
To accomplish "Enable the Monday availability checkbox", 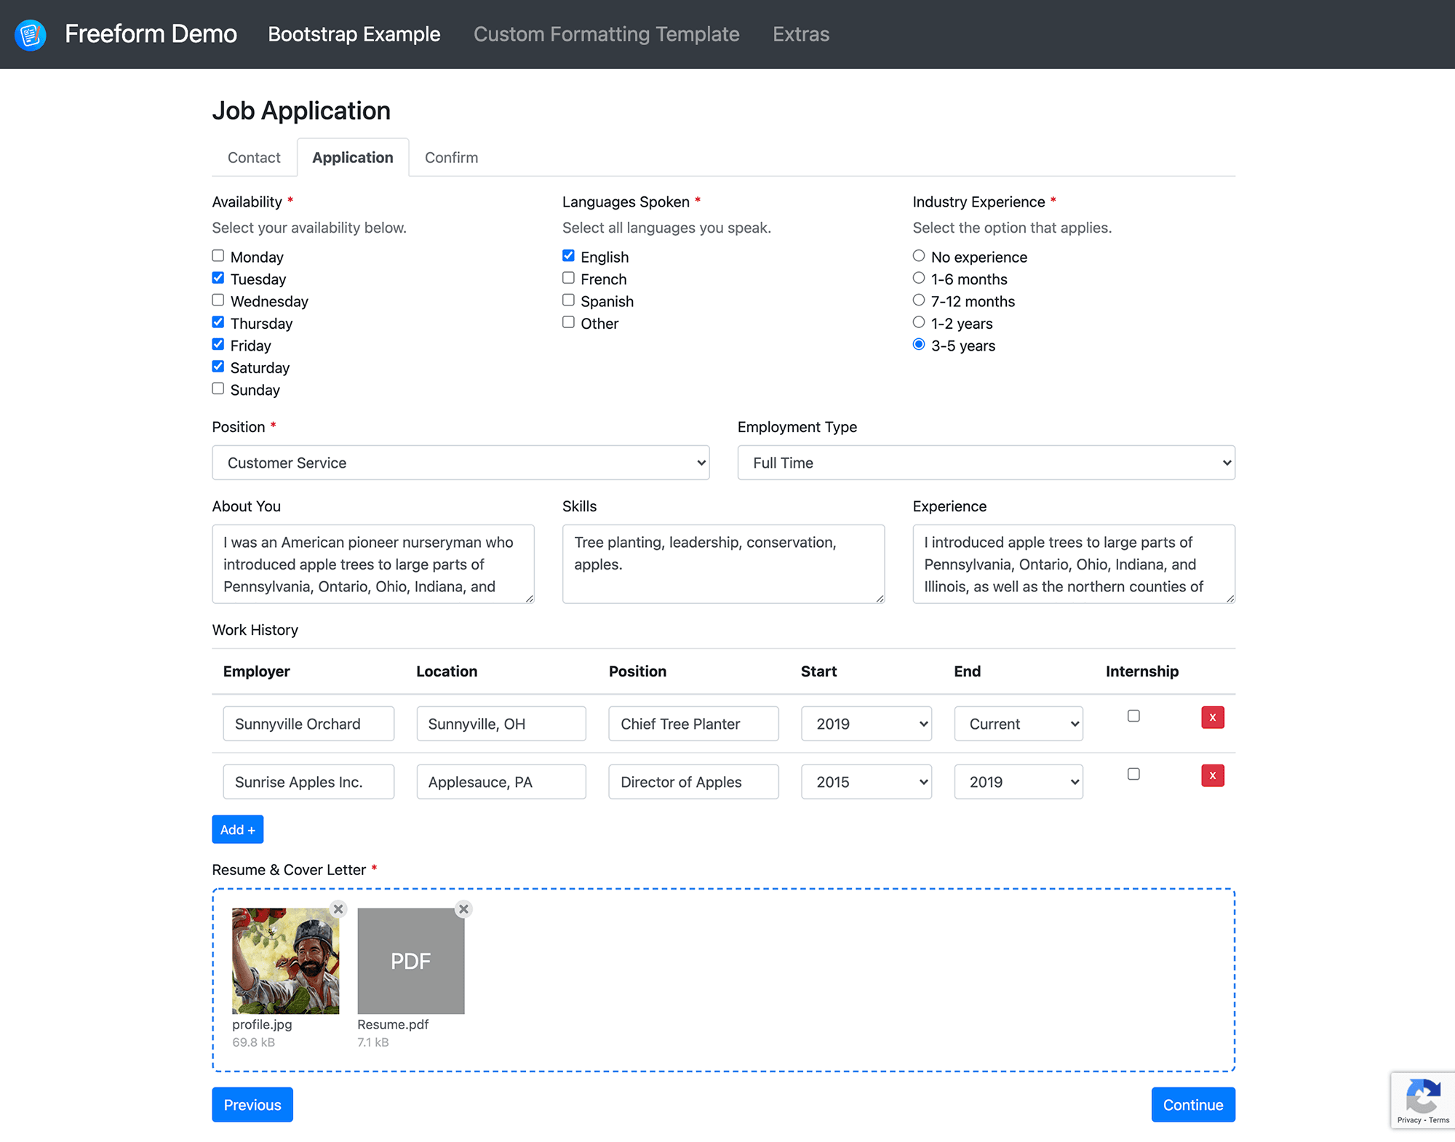I will [218, 255].
